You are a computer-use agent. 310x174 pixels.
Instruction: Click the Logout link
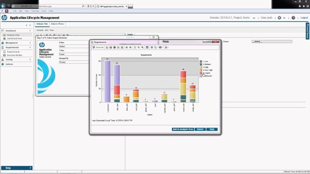tap(304, 18)
